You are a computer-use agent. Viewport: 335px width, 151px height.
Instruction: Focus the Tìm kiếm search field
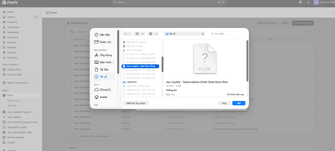tap(228, 34)
